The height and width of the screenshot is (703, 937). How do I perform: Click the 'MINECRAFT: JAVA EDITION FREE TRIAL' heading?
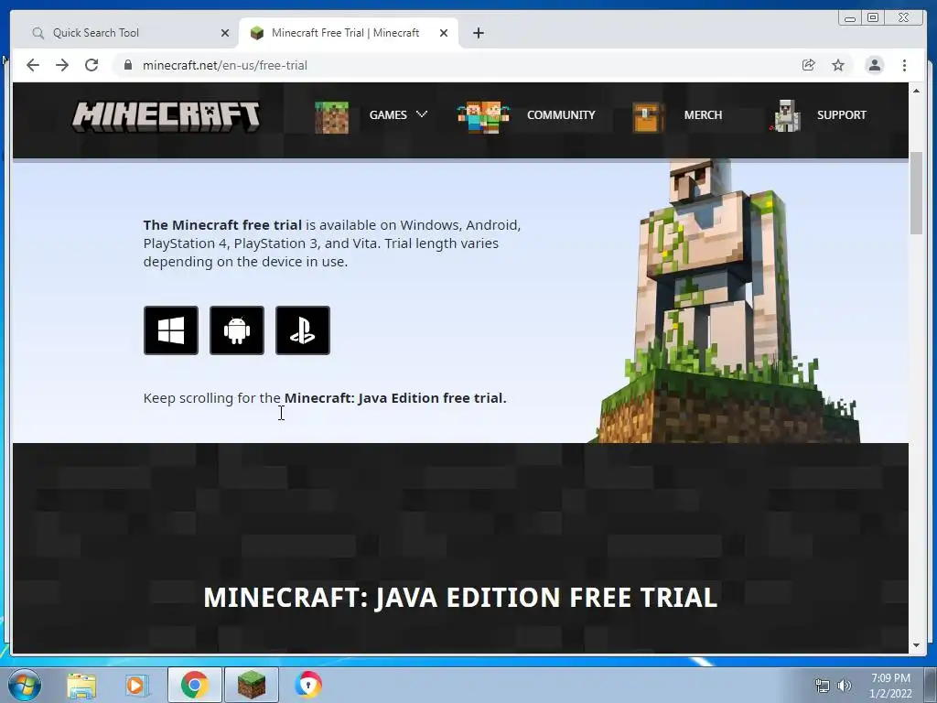(x=460, y=597)
